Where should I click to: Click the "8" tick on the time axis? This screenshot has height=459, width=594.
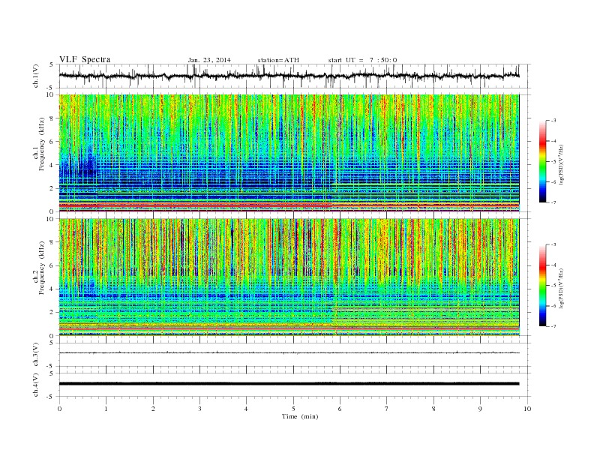(x=433, y=409)
